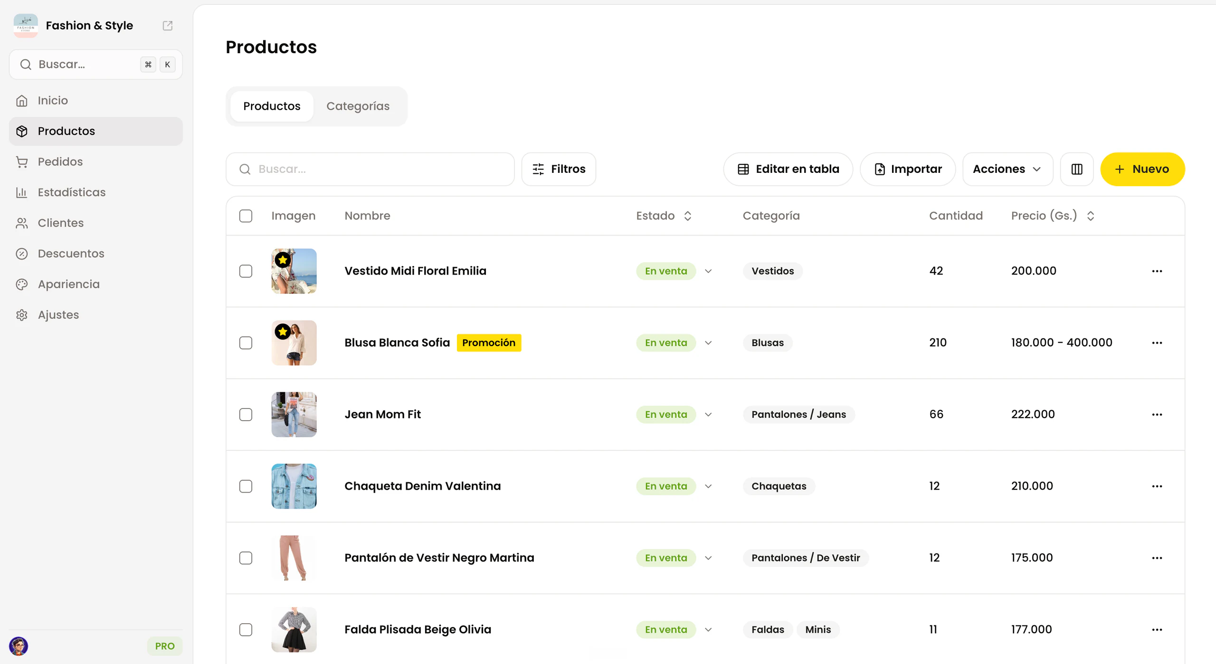Image resolution: width=1216 pixels, height=664 pixels.
Task: Go to Inicio in sidebar
Action: pyautogui.click(x=96, y=101)
